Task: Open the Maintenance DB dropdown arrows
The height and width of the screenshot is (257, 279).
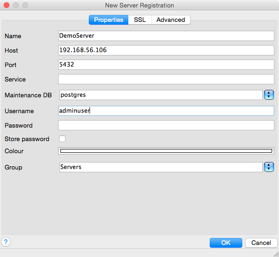Action: point(269,95)
